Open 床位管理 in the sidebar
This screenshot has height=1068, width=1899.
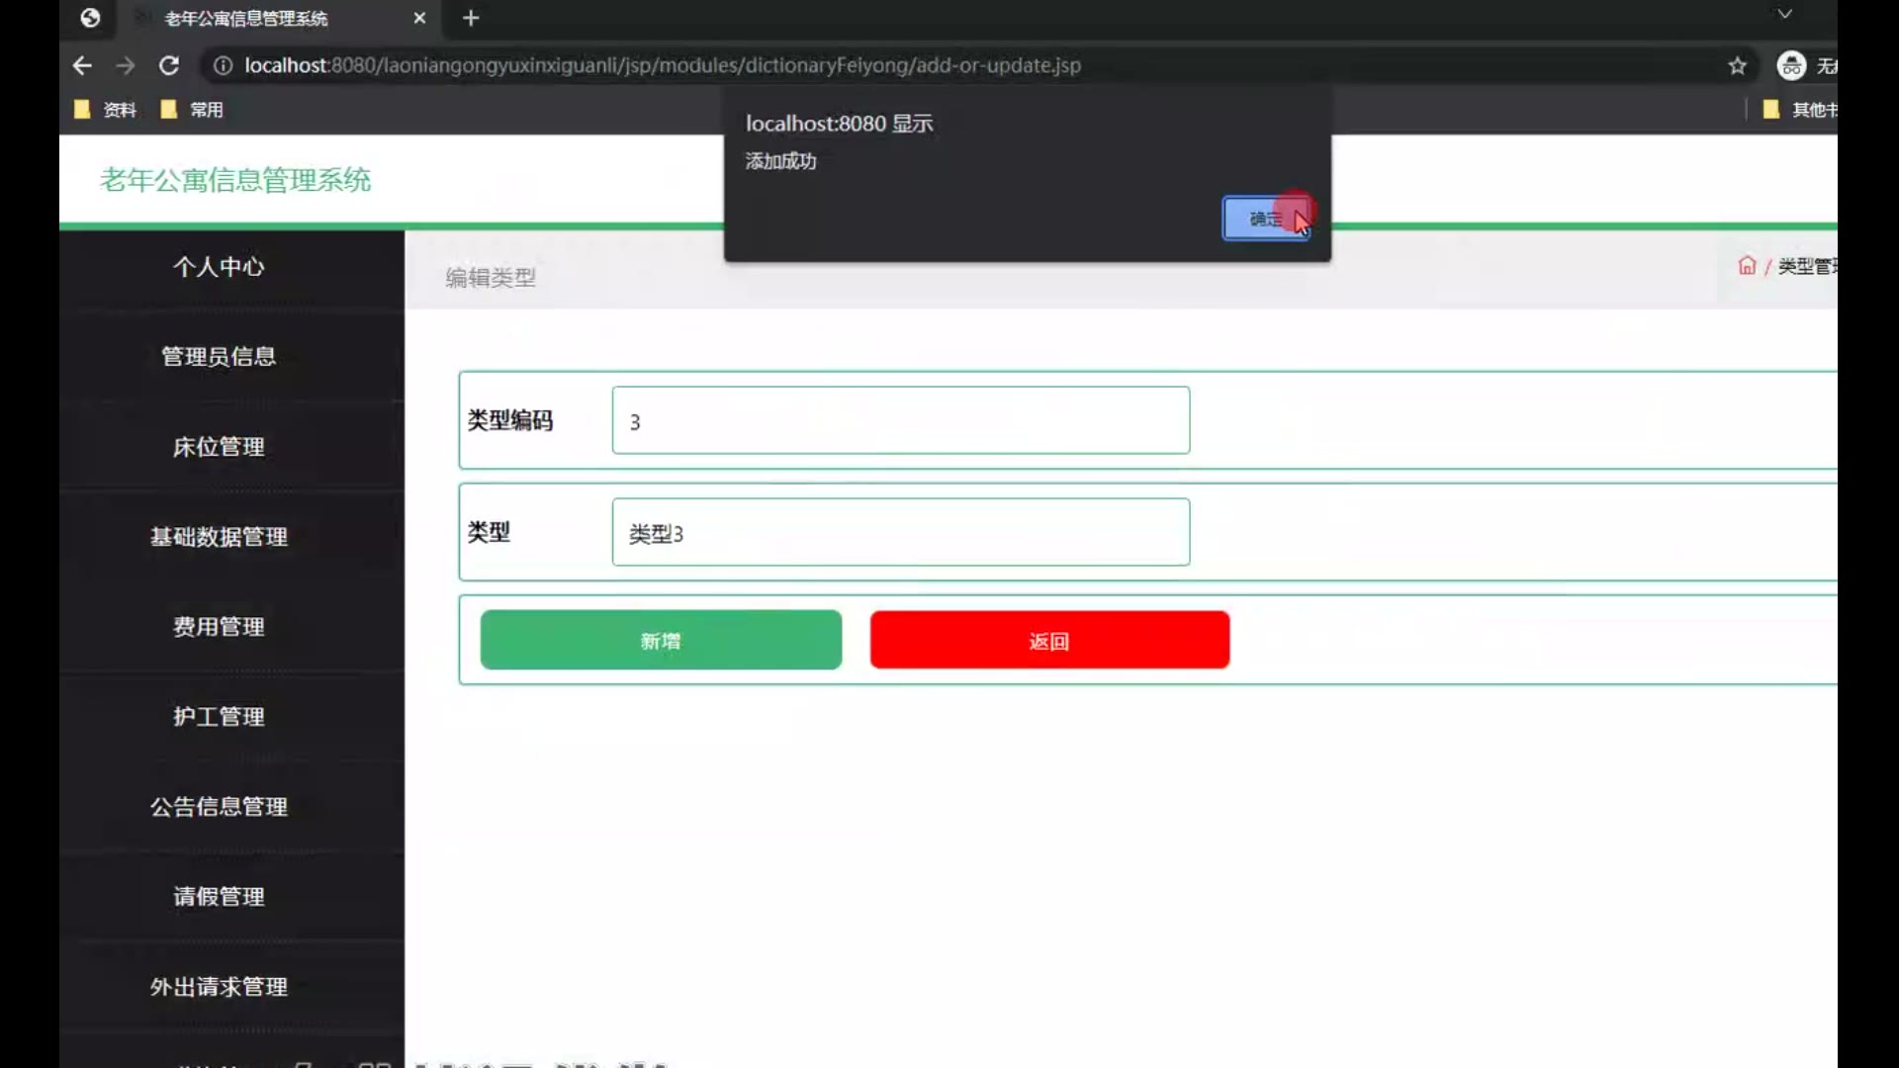219,447
